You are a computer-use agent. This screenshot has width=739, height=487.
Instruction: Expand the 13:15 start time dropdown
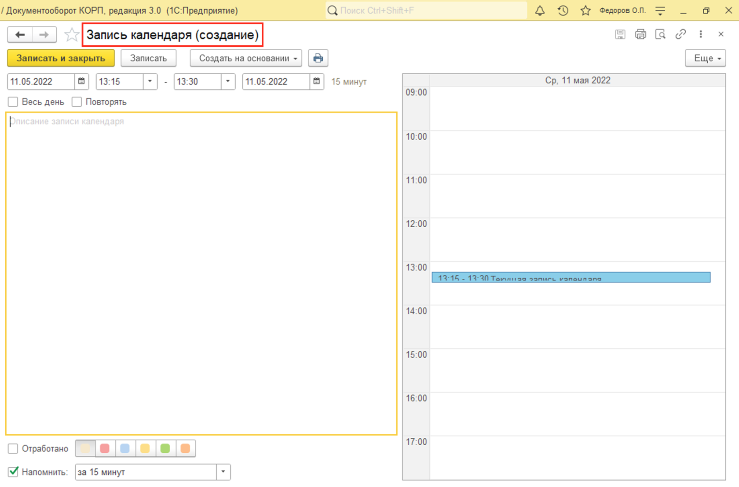coord(150,81)
